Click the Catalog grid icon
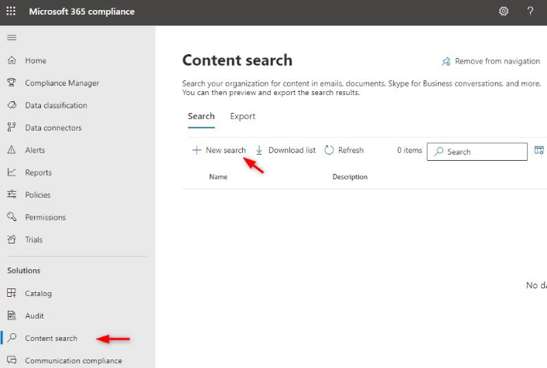This screenshot has width=547, height=368. (x=12, y=293)
